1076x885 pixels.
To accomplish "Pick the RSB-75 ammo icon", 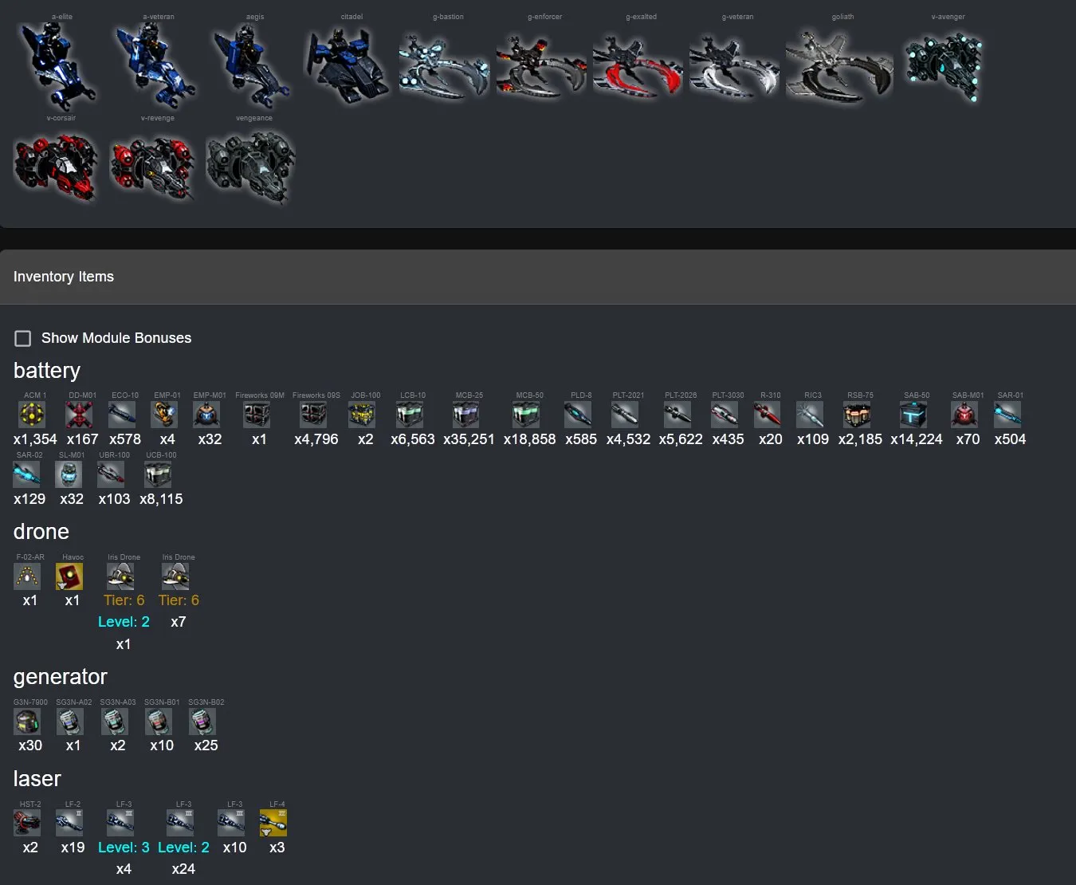I will pyautogui.click(x=857, y=415).
